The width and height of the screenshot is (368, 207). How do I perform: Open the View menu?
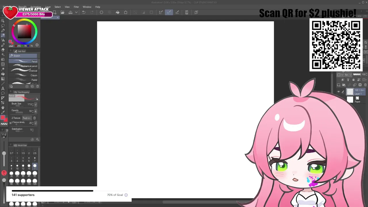pyautogui.click(x=67, y=7)
